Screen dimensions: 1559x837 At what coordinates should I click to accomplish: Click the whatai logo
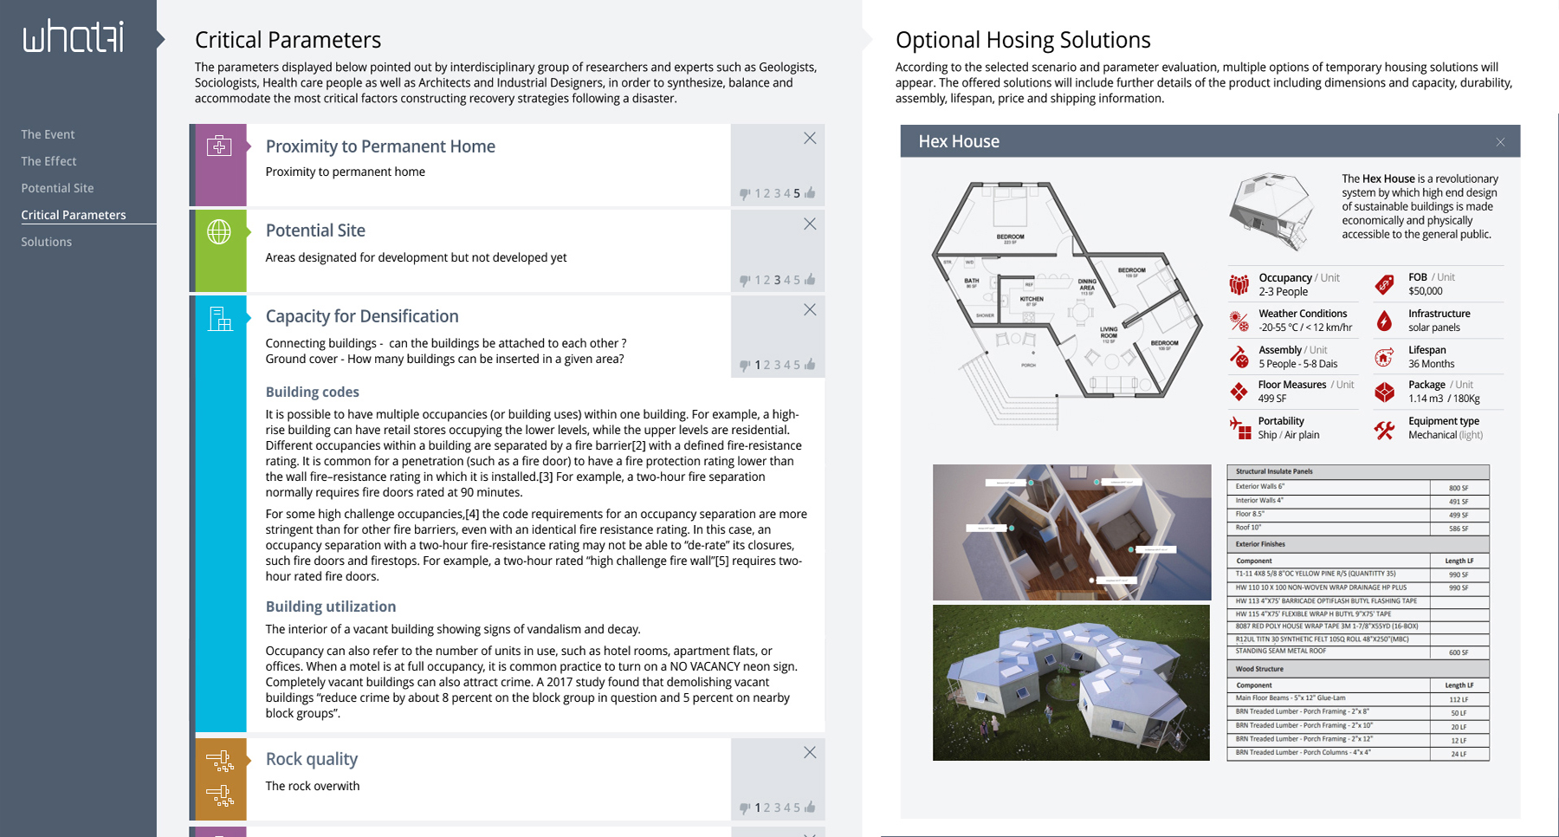(74, 36)
